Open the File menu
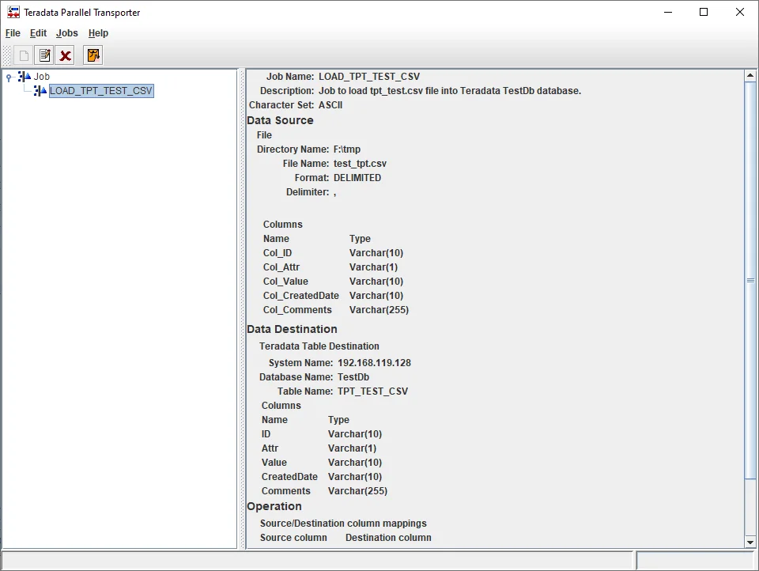Viewport: 759px width, 571px height. pos(13,33)
